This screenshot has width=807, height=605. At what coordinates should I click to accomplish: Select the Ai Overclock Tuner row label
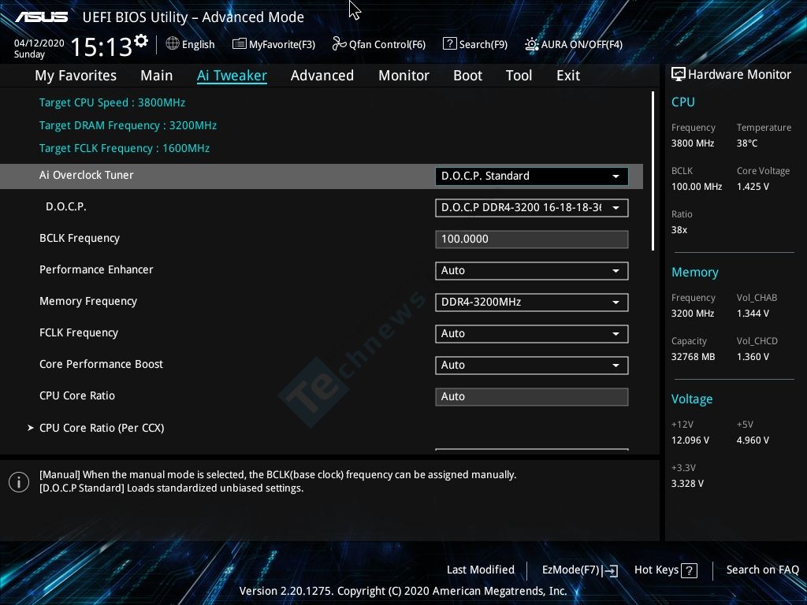87,175
